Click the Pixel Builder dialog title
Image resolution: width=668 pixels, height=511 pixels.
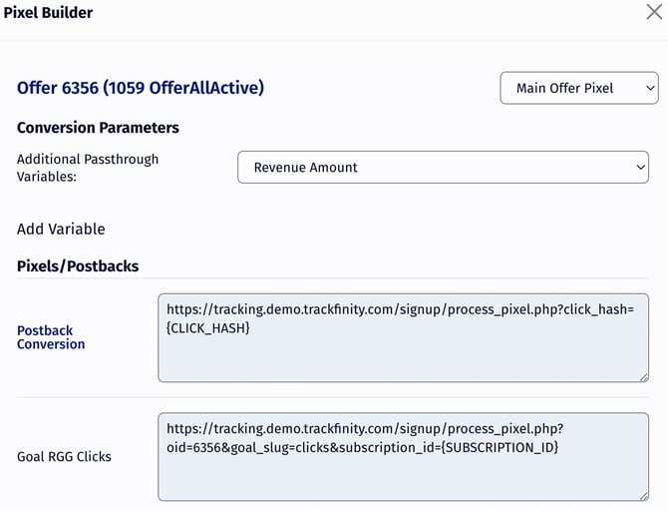click(48, 13)
